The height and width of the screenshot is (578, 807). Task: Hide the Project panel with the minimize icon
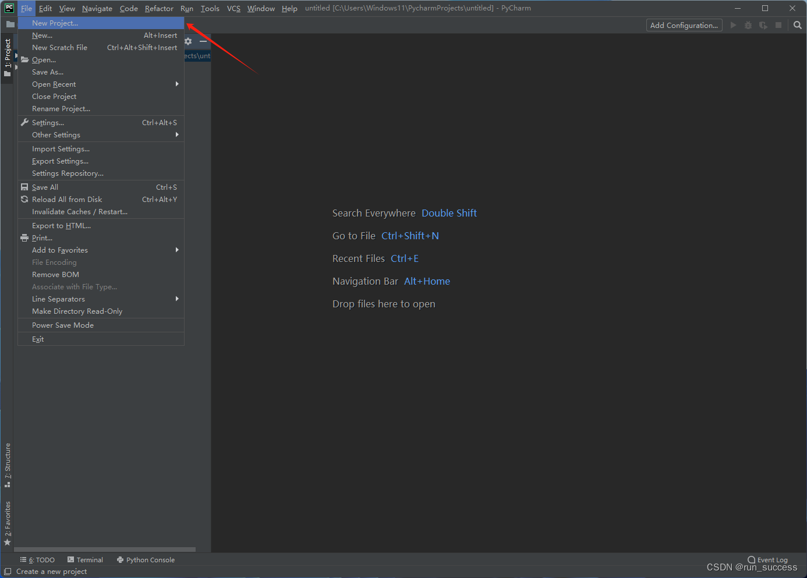pyautogui.click(x=203, y=41)
